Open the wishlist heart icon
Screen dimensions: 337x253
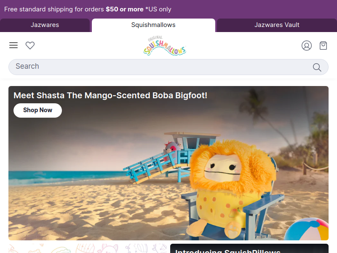30,46
